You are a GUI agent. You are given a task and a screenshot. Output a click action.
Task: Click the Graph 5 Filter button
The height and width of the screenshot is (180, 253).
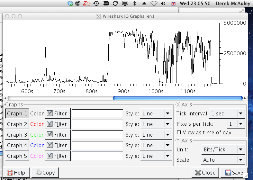coord(58,156)
